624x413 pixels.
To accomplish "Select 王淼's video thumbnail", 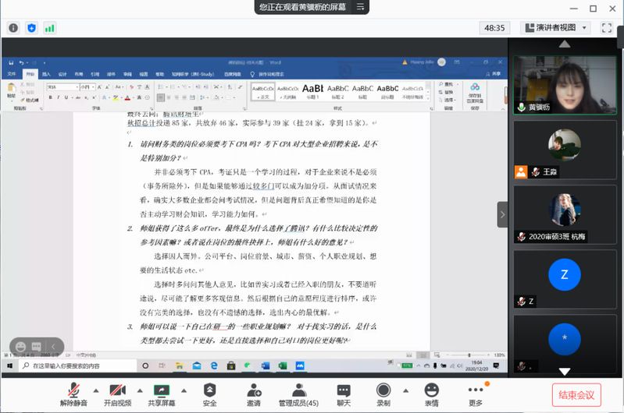I will click(565, 150).
